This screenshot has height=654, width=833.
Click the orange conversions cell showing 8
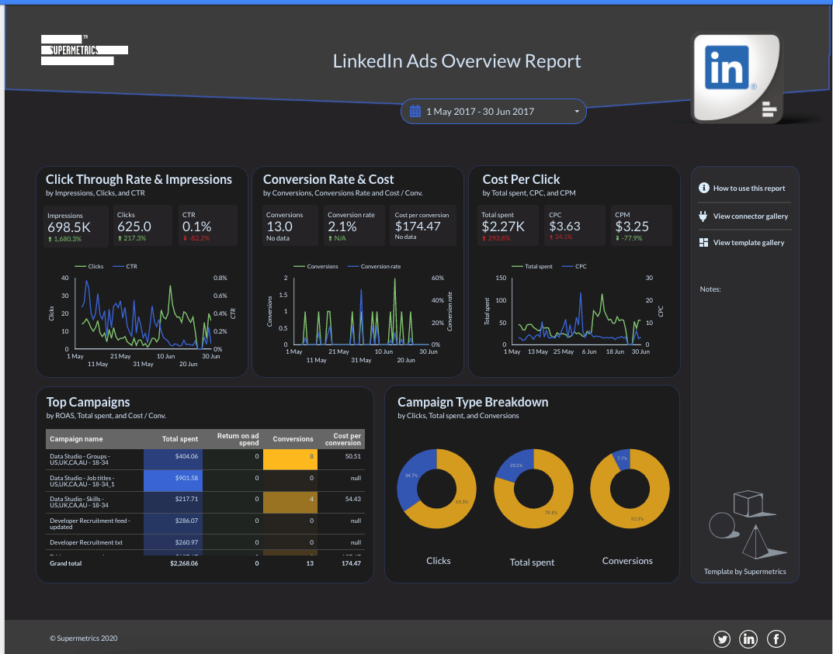290,459
